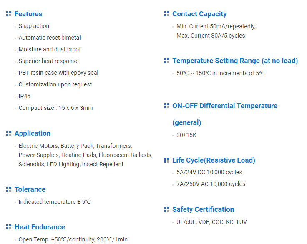Click the Heat Endurance heading text
Viewport: 307px width, 244px height.
pyautogui.click(x=40, y=227)
